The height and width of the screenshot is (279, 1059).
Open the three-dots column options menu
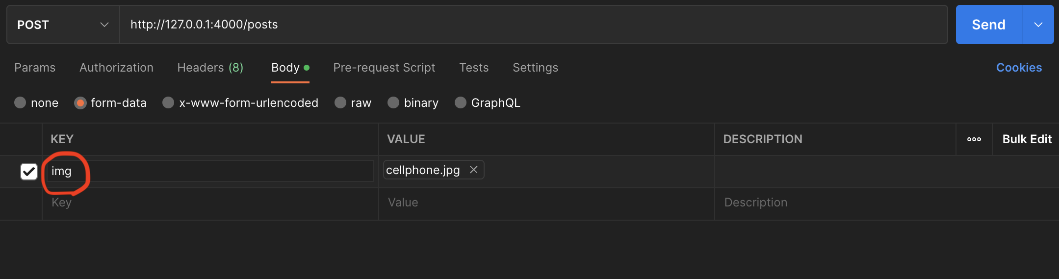point(974,139)
